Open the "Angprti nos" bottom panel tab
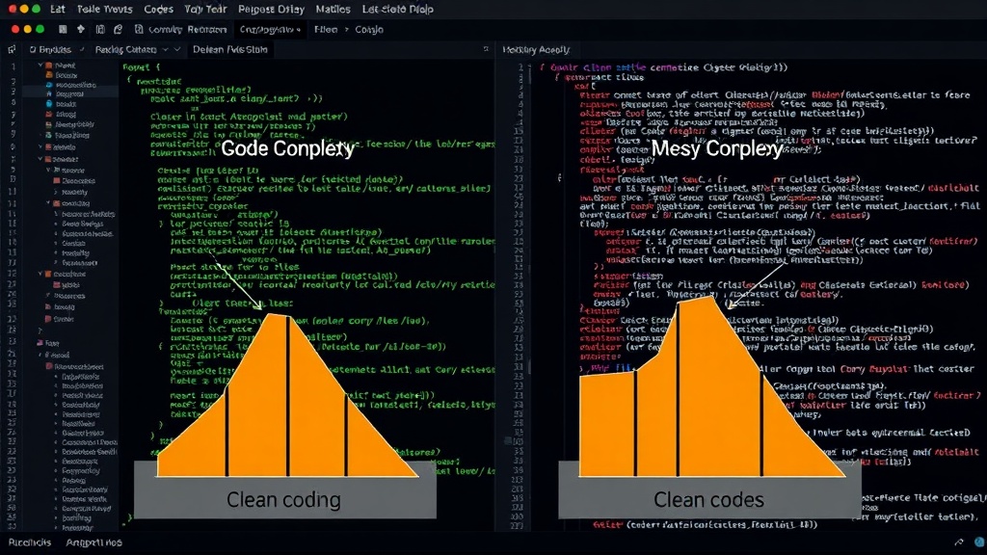The image size is (987, 555). (x=93, y=542)
